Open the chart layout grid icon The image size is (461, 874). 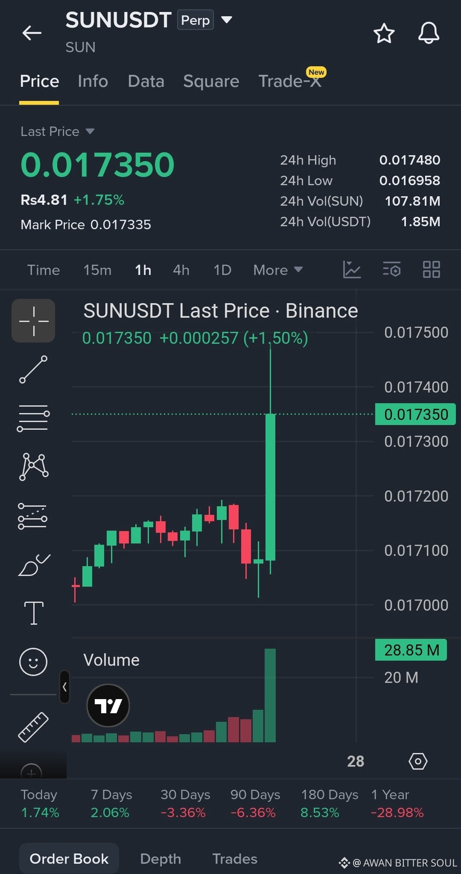[x=431, y=270]
